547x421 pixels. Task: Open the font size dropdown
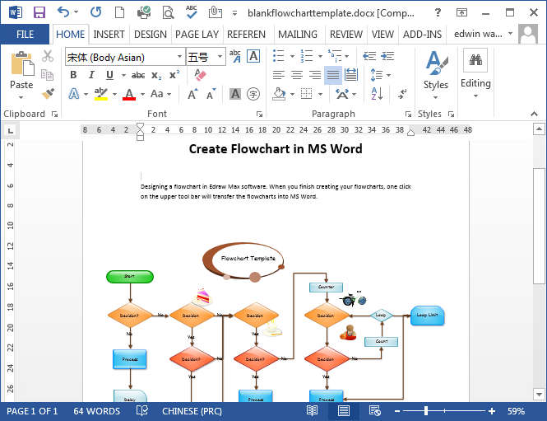(220, 57)
